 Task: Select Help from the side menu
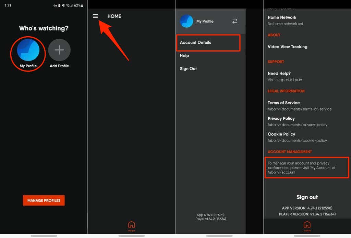pyautogui.click(x=185, y=55)
